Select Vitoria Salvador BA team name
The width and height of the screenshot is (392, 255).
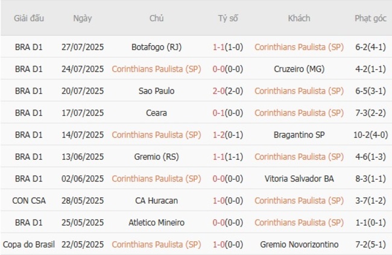299,178
